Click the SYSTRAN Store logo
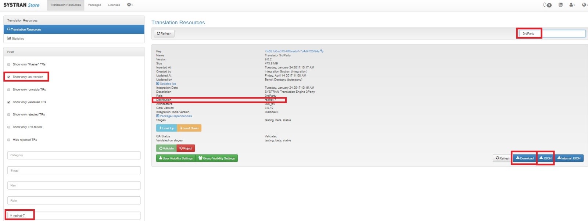588x221 pixels. [21, 5]
